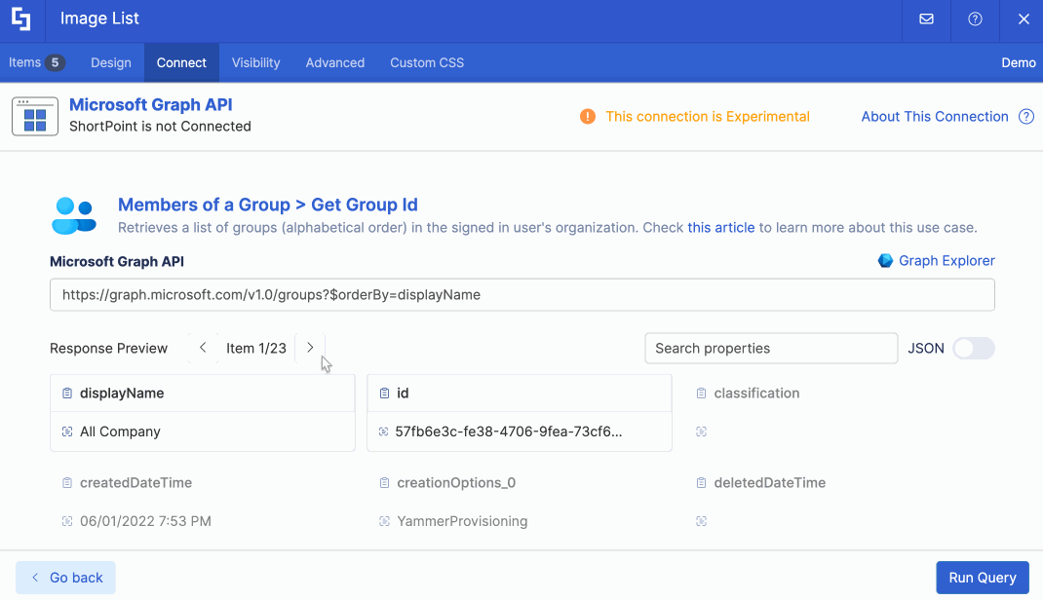Open the mail/contact envelope icon
1043x600 pixels.
tap(926, 19)
